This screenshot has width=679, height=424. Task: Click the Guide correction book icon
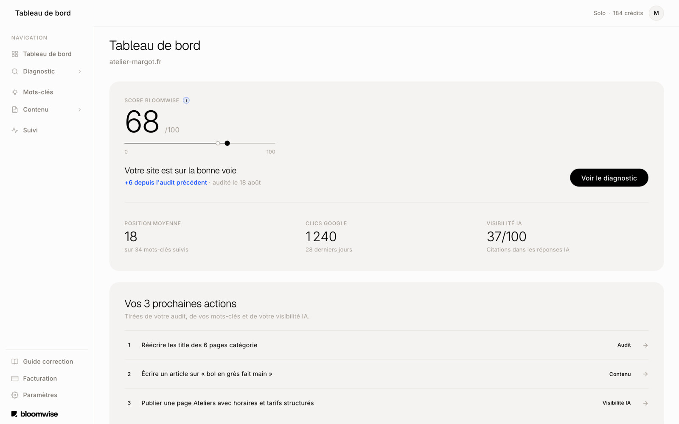click(x=15, y=362)
